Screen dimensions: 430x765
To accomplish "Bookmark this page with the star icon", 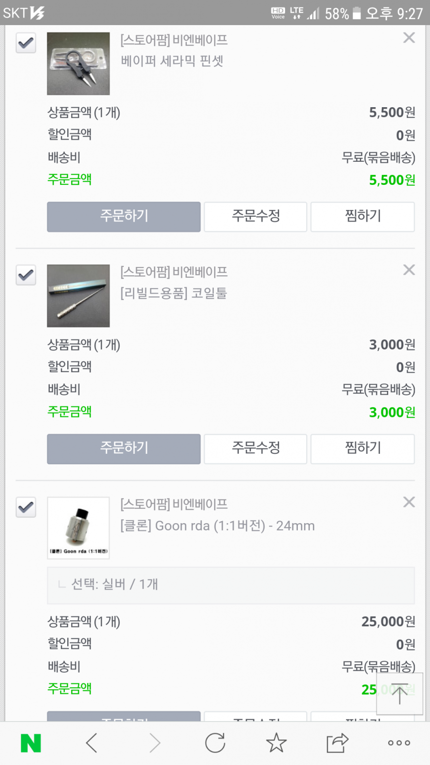I will 276,743.
